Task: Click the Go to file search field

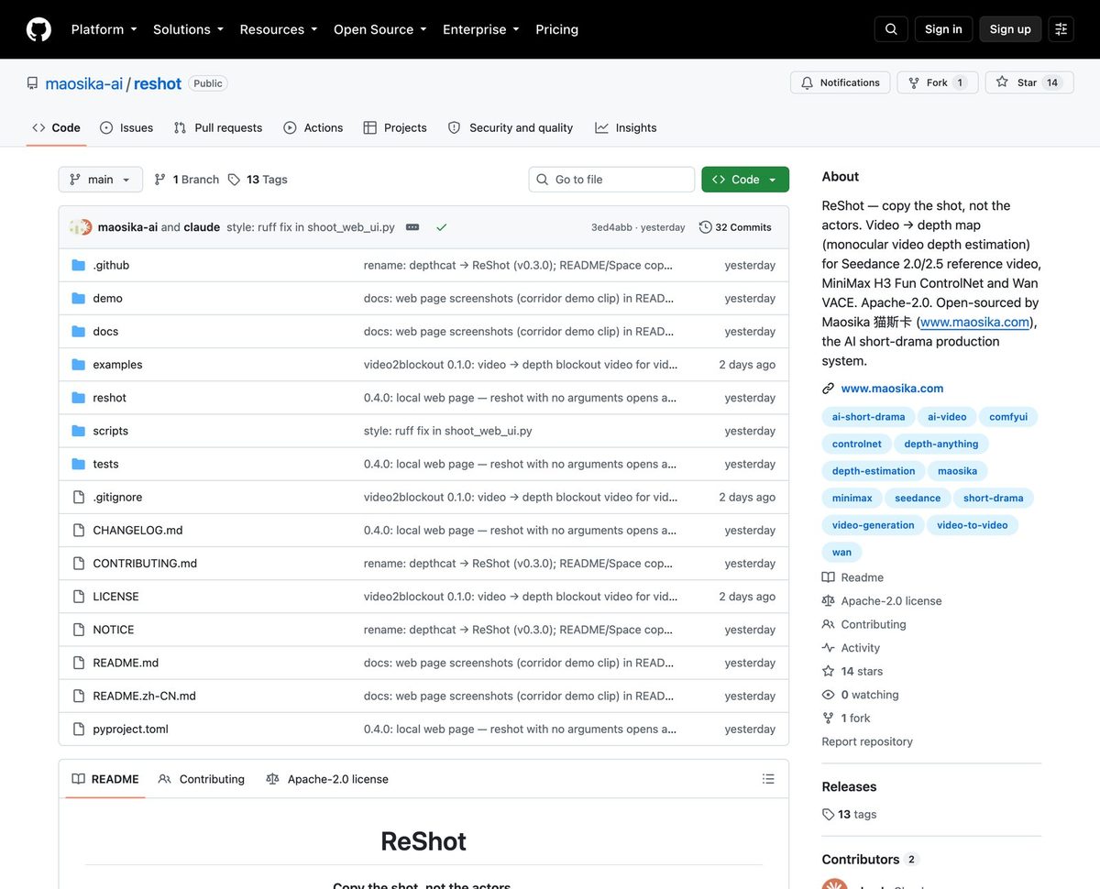Action: (x=611, y=180)
